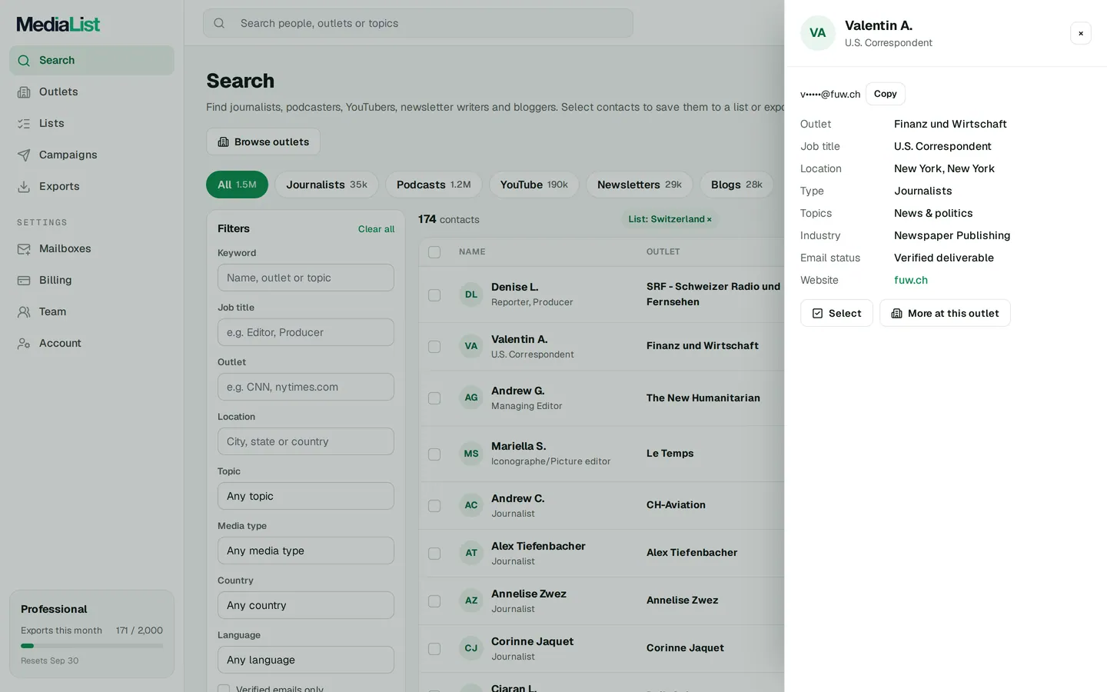Click the magnifier icon in the search bar
Screen dimensions: 1107x692
219,23
